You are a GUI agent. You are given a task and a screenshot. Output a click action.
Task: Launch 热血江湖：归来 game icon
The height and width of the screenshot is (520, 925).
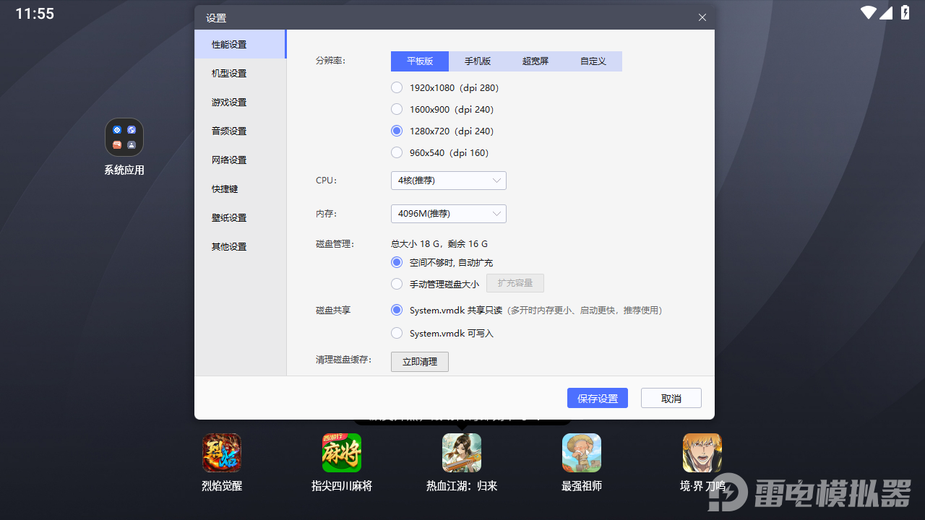click(462, 453)
